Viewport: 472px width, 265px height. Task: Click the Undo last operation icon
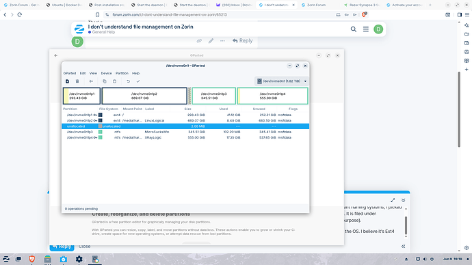[x=128, y=81]
